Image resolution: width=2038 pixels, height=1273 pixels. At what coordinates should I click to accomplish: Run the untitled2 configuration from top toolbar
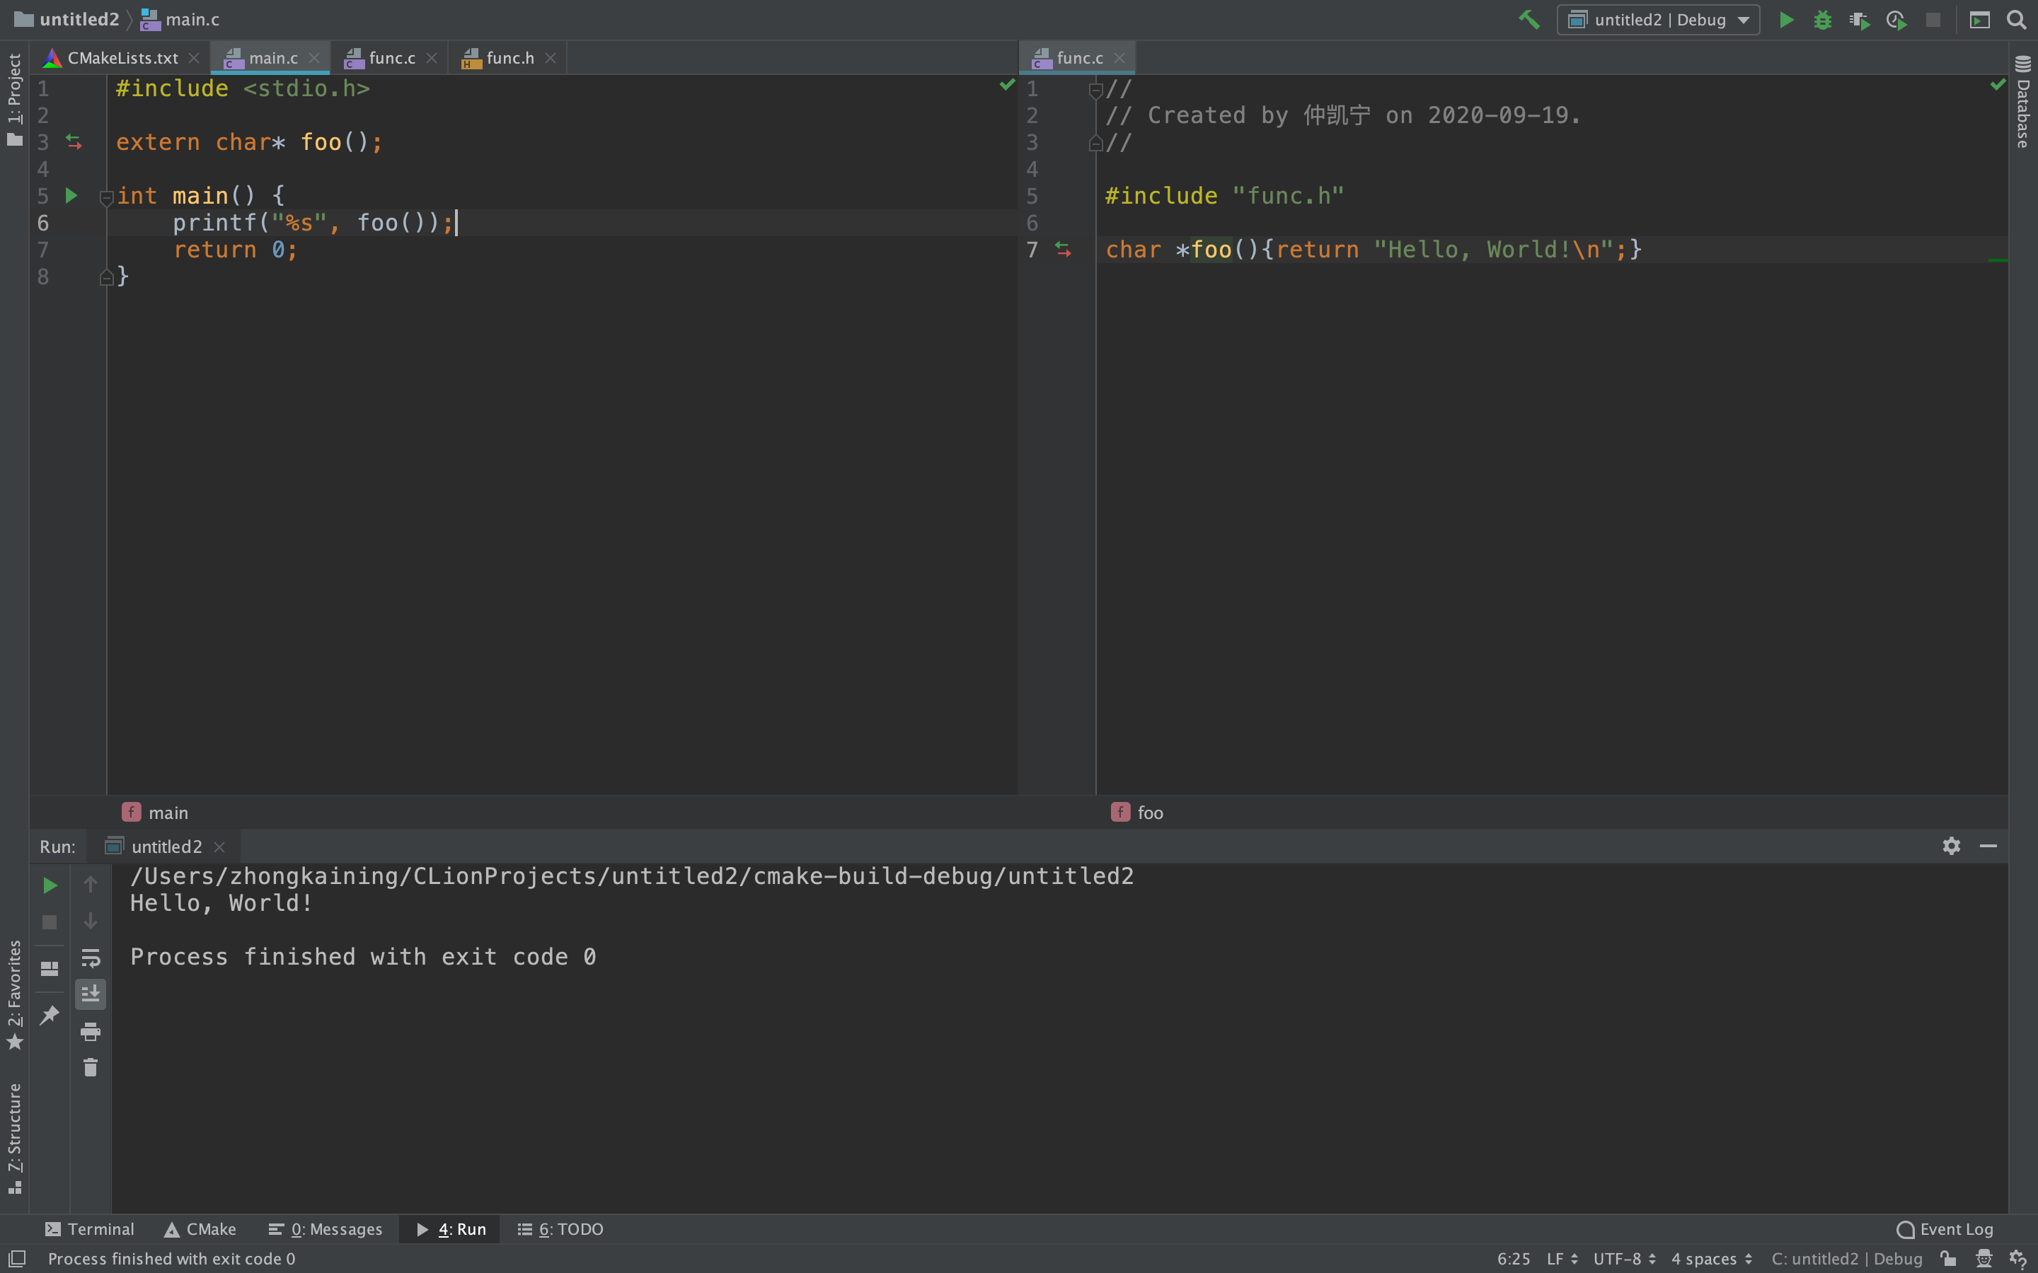pos(1785,19)
